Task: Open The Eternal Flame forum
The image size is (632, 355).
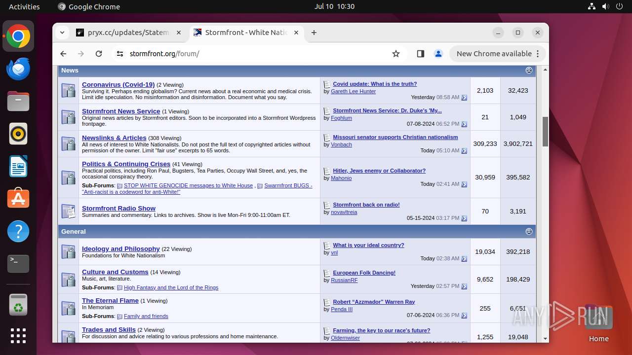Action: [x=110, y=300]
